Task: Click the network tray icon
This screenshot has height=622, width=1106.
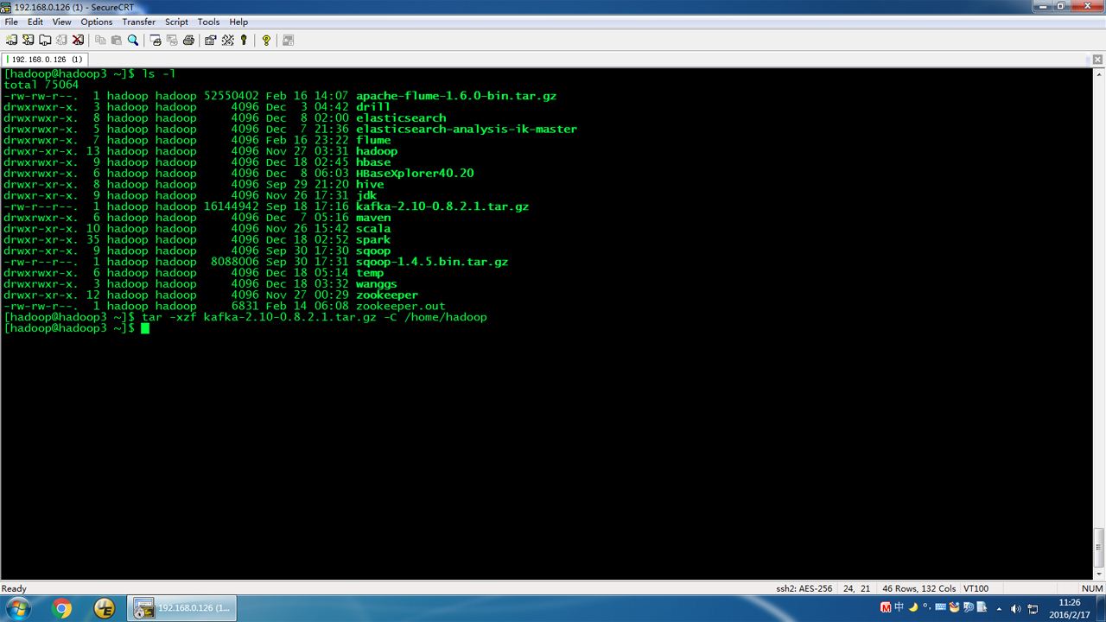Action: pyautogui.click(x=1033, y=608)
